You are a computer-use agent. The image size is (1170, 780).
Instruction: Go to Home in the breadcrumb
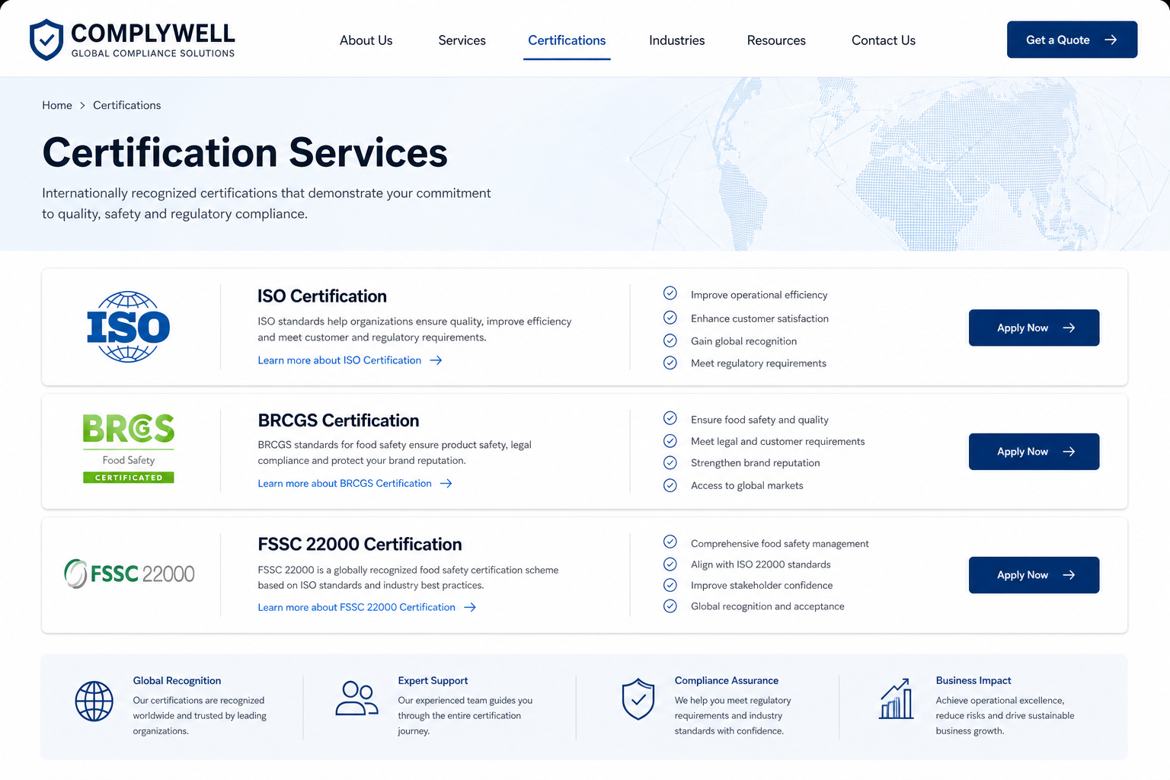click(x=57, y=105)
